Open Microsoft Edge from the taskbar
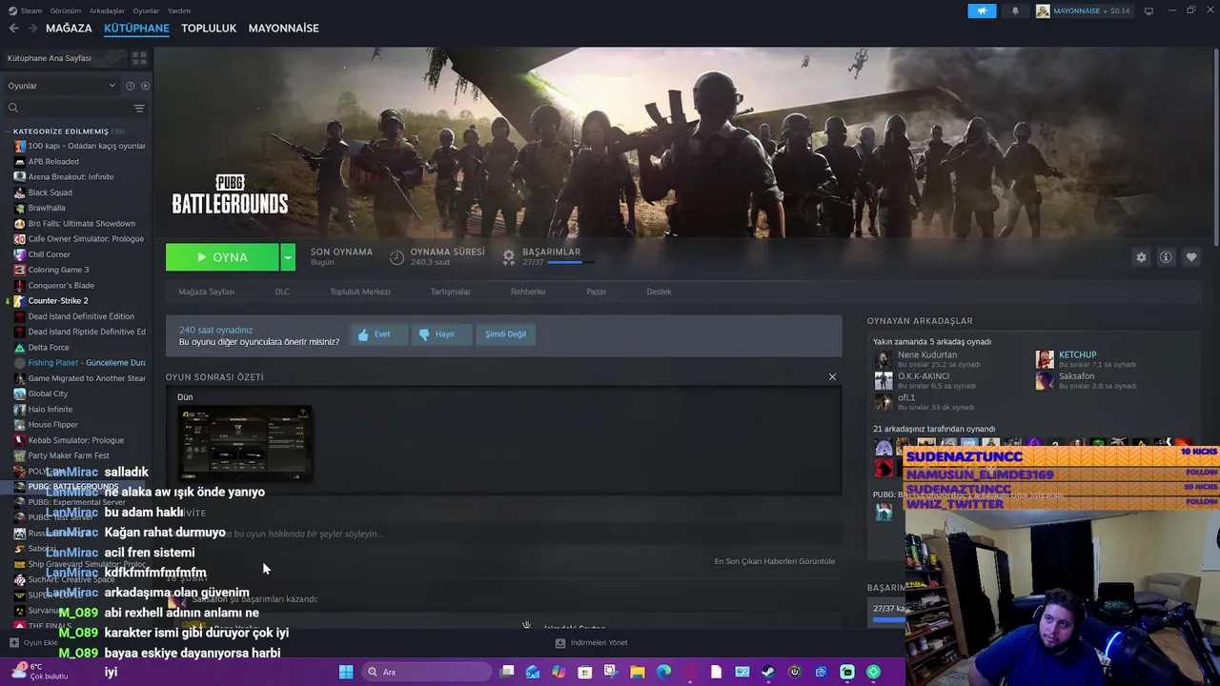The width and height of the screenshot is (1220, 686). pyautogui.click(x=663, y=672)
